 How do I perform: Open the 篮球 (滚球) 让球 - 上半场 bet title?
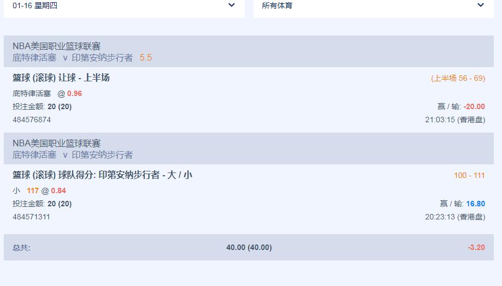[61, 78]
